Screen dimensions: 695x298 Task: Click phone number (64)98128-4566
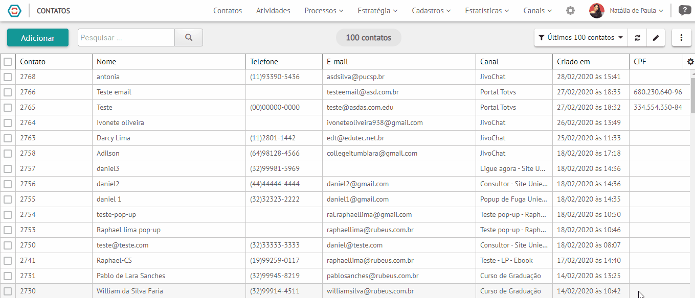[275, 154]
